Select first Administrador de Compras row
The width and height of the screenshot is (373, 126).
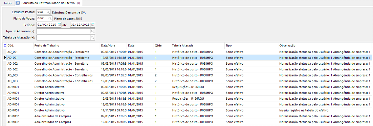(189, 116)
